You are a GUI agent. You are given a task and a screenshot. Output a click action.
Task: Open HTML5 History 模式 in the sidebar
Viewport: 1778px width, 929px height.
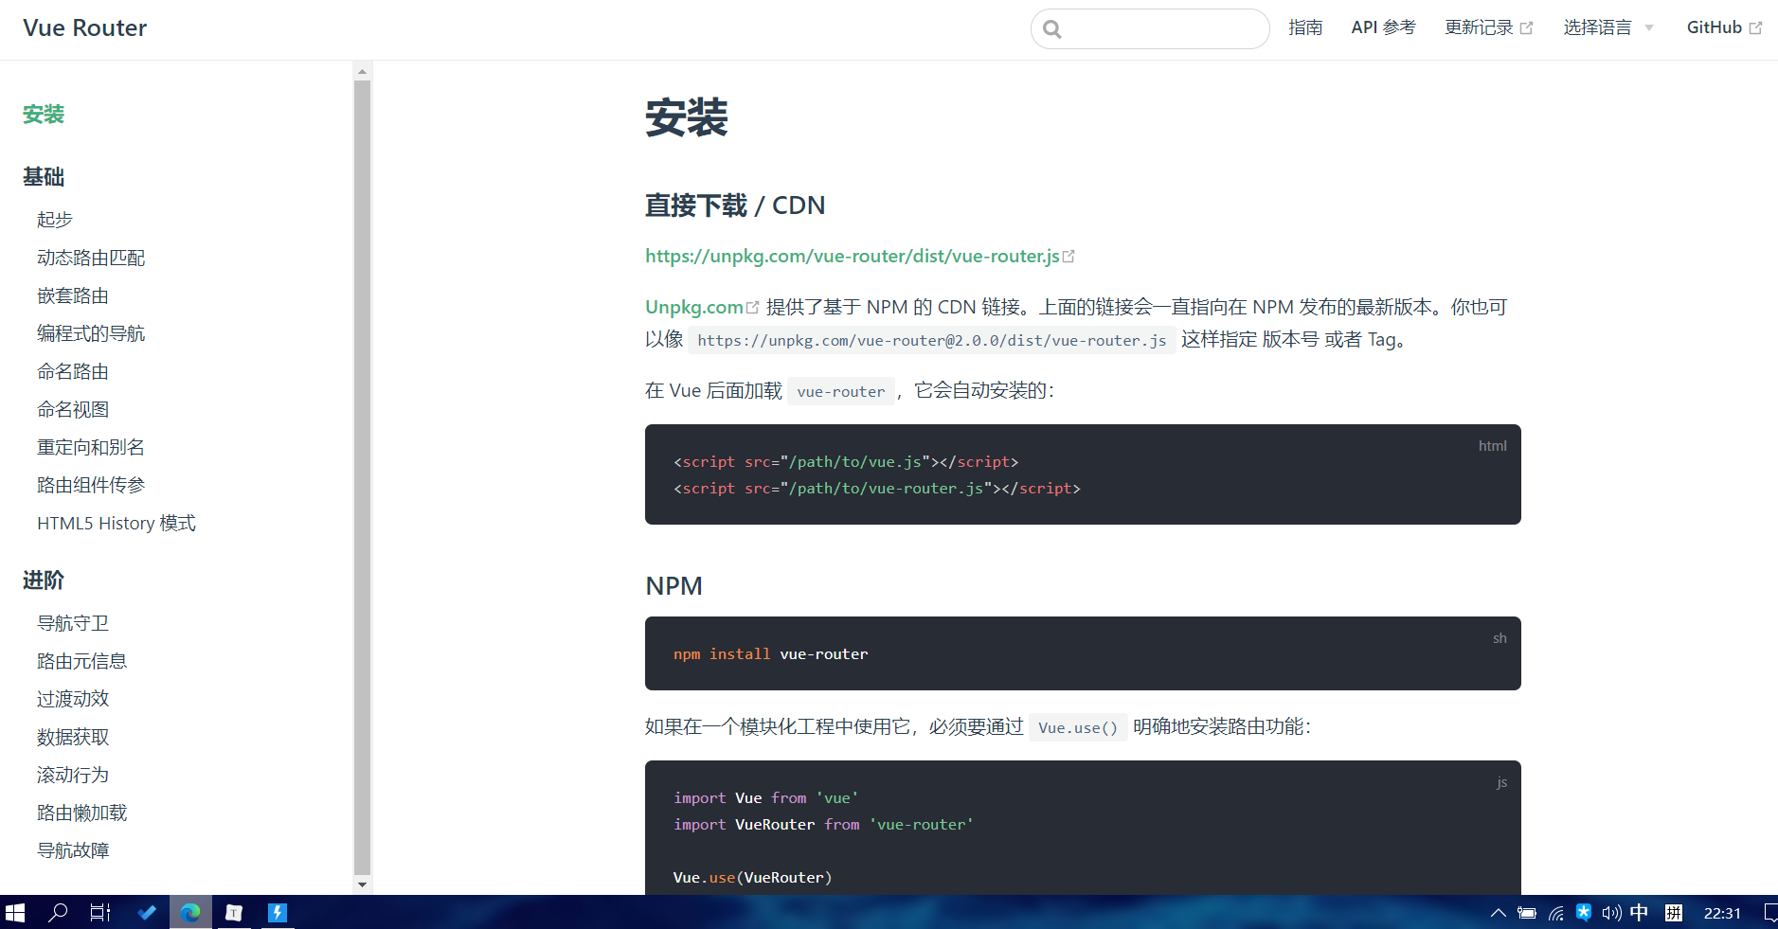coord(117,523)
